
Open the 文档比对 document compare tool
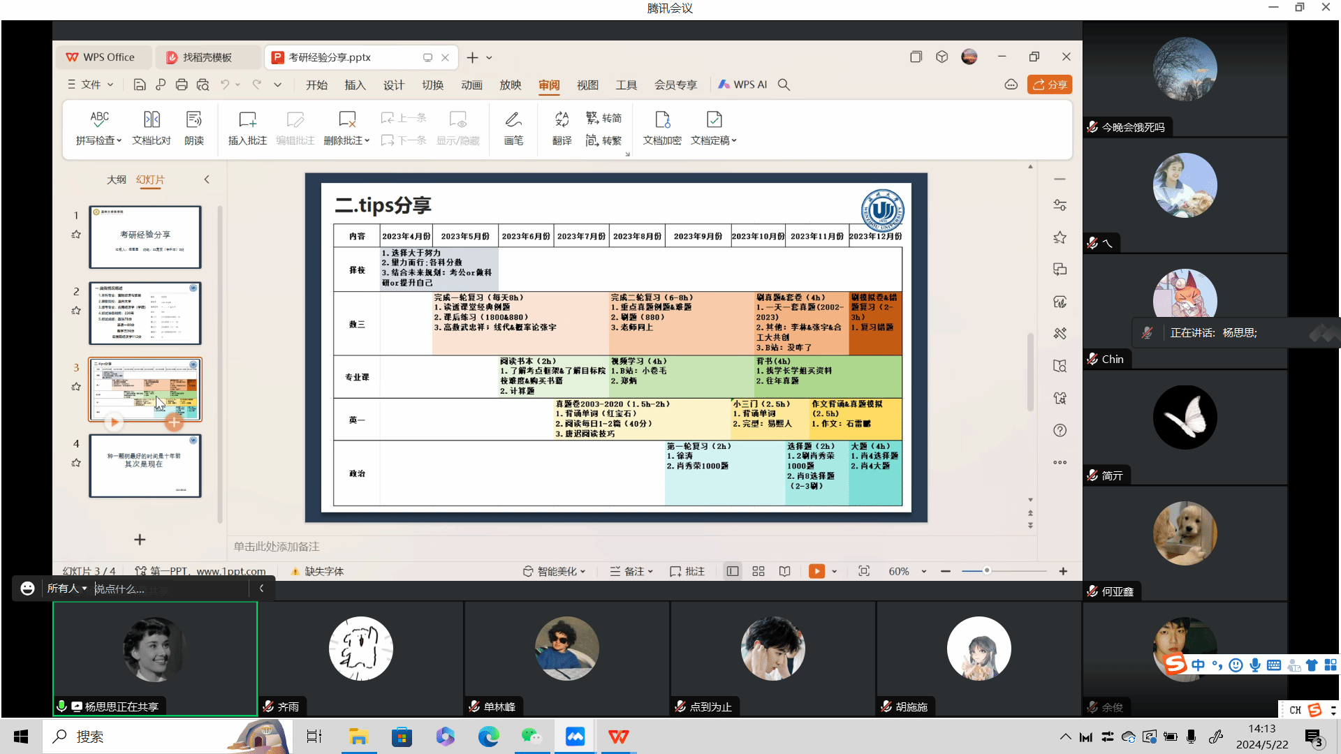pyautogui.click(x=152, y=119)
